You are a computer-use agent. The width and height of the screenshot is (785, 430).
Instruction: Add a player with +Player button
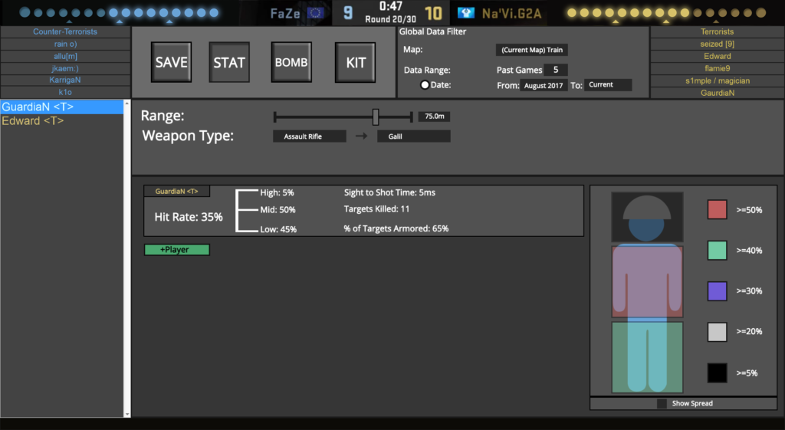177,250
